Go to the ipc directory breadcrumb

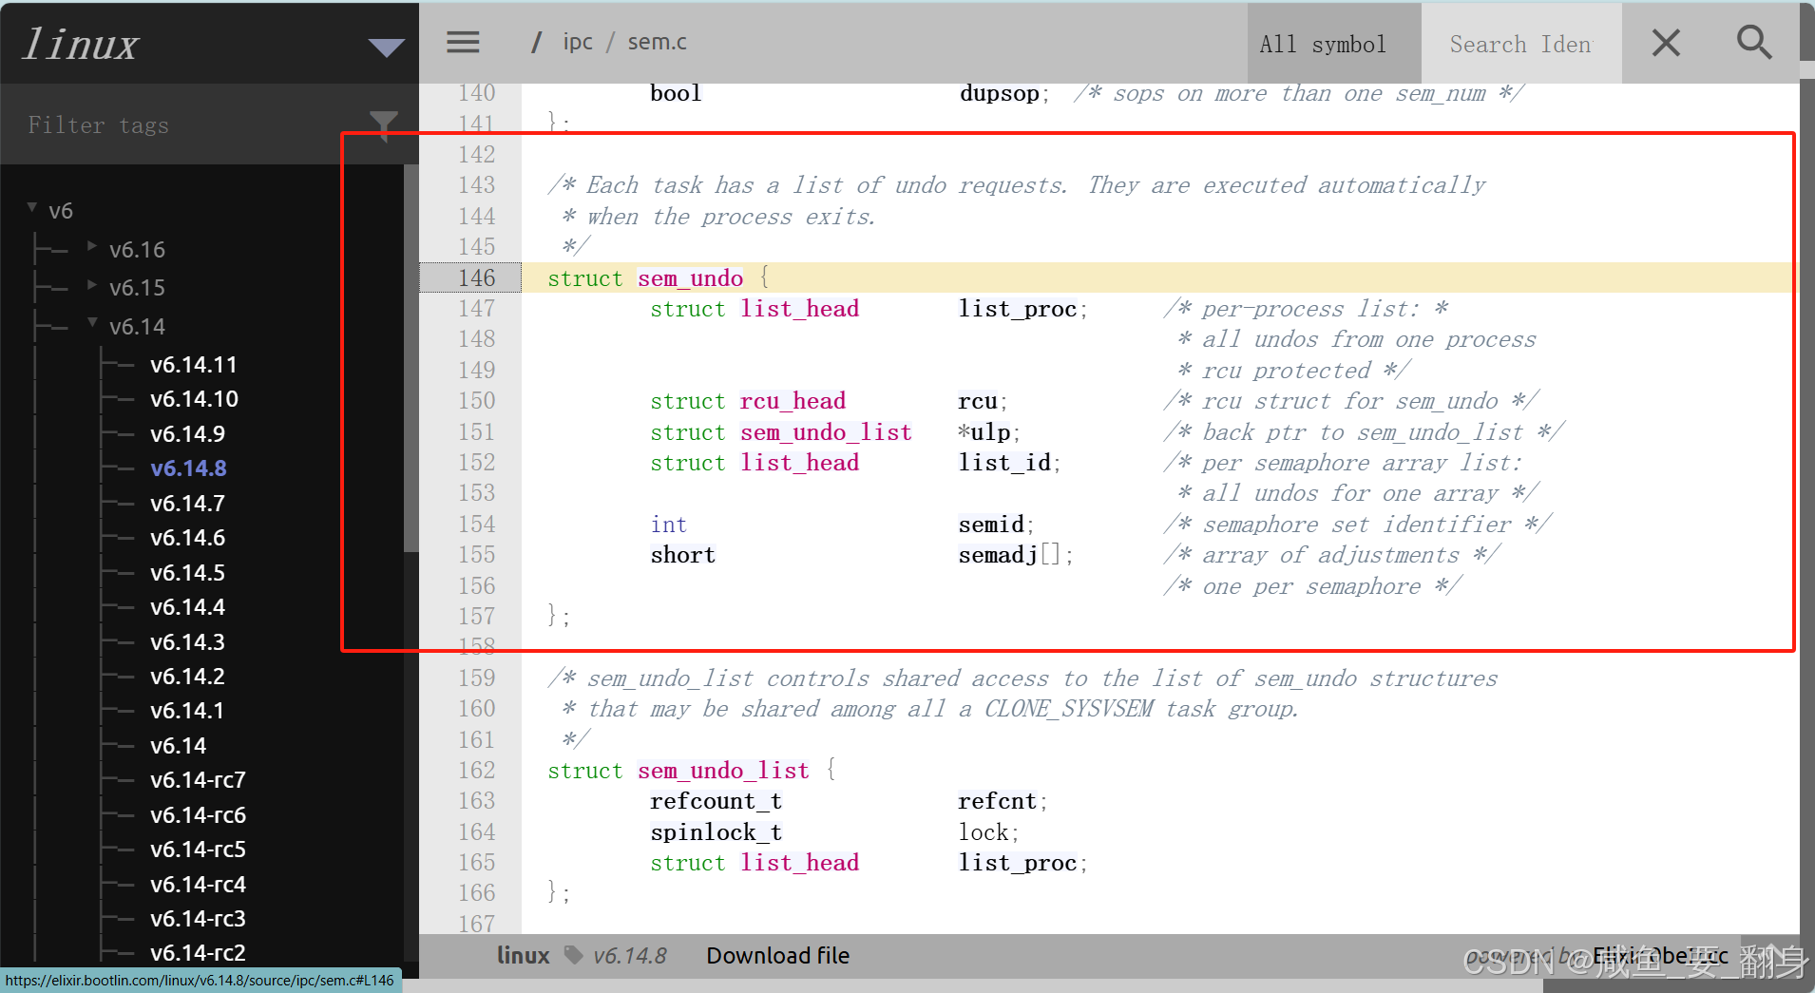click(578, 43)
